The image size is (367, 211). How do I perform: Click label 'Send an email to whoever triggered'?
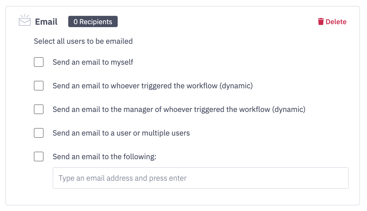tap(135, 86)
